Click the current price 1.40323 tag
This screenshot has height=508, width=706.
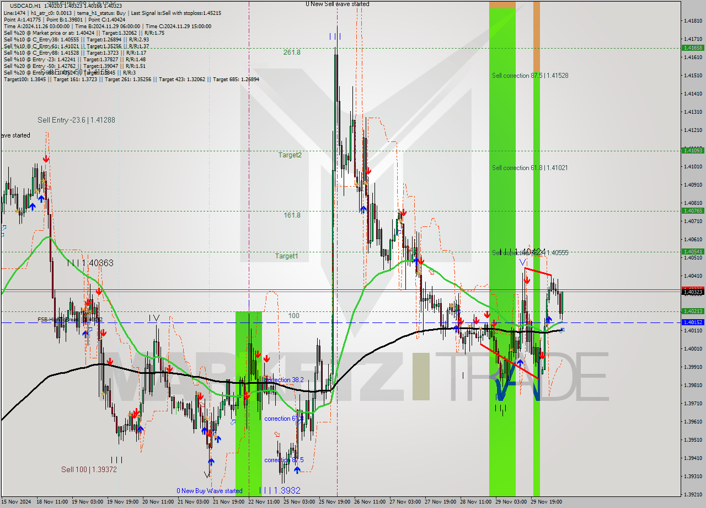tap(693, 292)
